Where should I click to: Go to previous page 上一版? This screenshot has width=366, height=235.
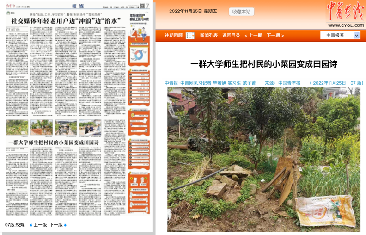pos(40,225)
